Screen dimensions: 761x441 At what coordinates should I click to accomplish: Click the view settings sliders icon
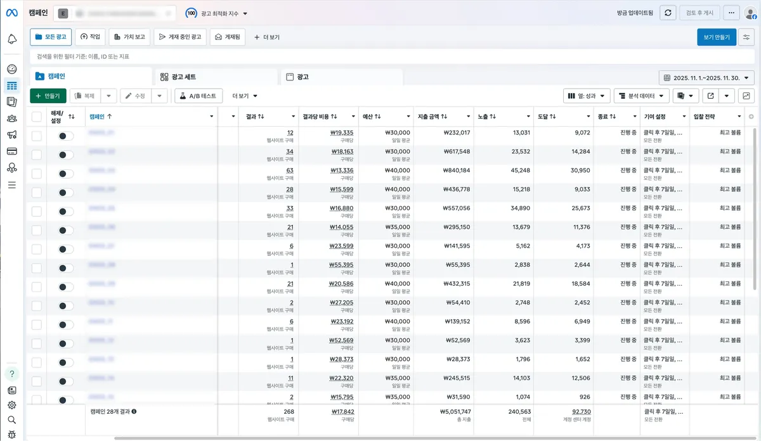746,37
